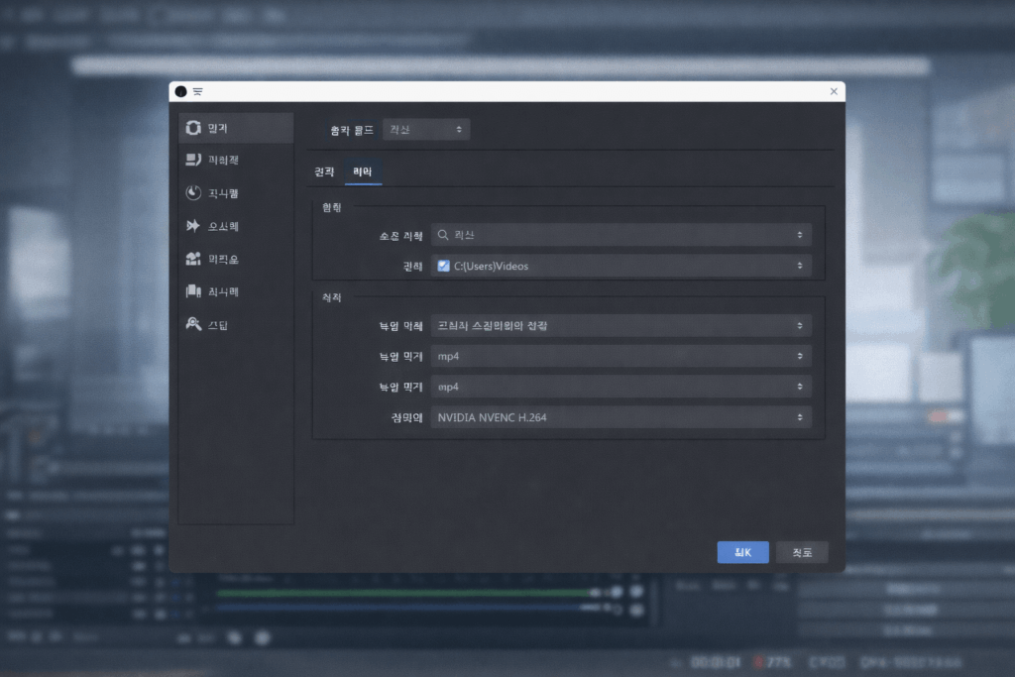This screenshot has width=1015, height=677.
Task: Click the recording path dropdown field
Action: 620,266
